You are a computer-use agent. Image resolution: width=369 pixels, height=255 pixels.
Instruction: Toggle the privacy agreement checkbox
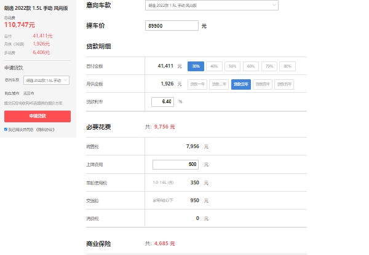(6, 130)
